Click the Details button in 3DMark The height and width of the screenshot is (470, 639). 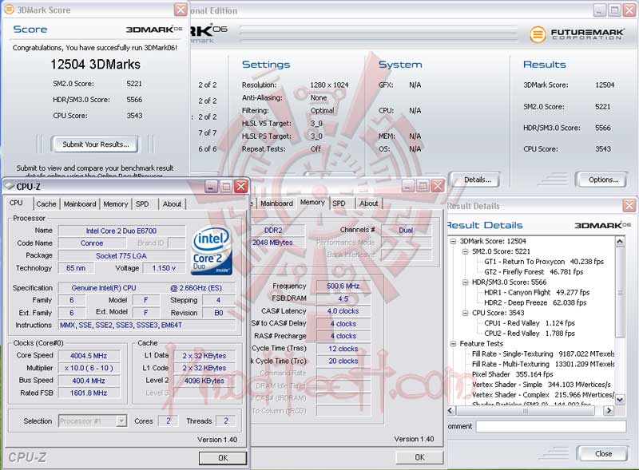474,180
